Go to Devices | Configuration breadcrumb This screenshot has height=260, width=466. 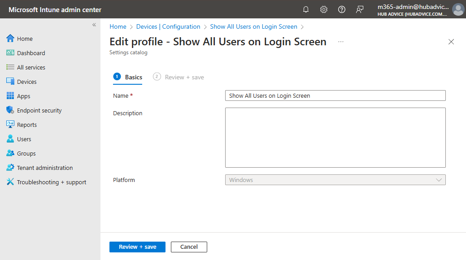coord(168,27)
